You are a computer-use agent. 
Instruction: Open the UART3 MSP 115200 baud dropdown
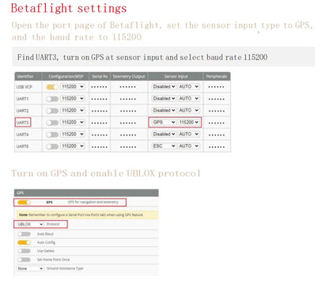[73, 123]
